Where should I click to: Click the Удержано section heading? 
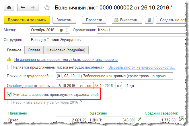coord(98,113)
